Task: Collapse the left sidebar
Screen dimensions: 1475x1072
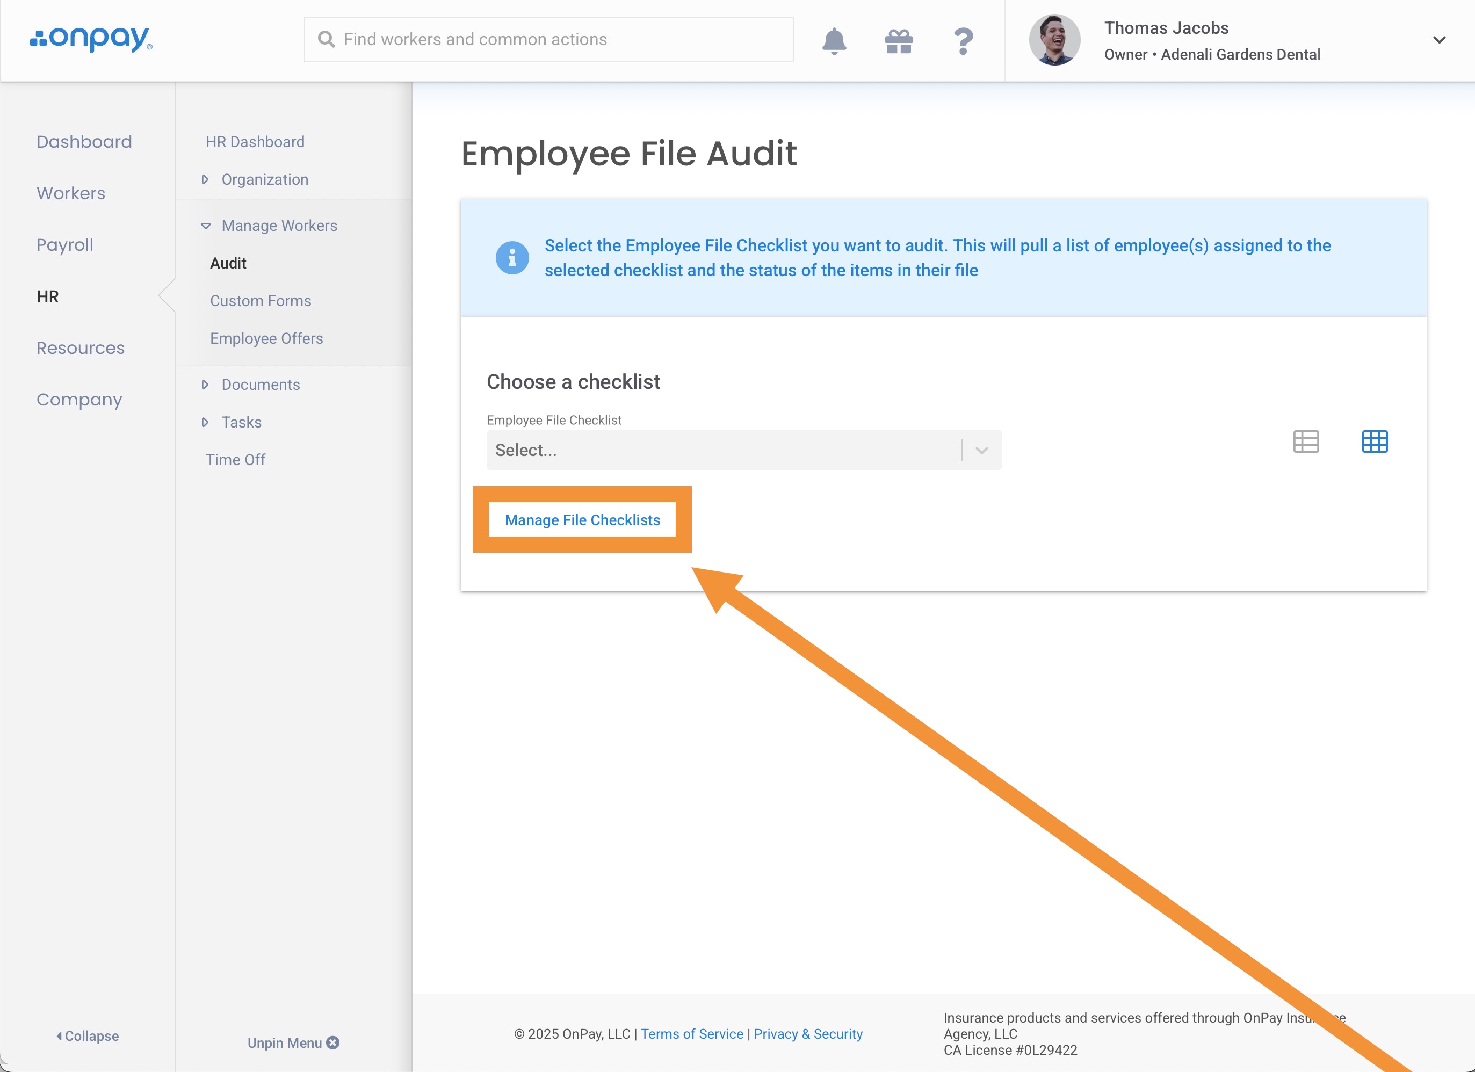Action: 88,1035
